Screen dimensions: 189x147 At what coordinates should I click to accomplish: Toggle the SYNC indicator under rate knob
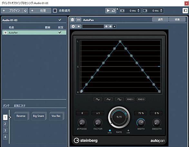tap(110, 131)
